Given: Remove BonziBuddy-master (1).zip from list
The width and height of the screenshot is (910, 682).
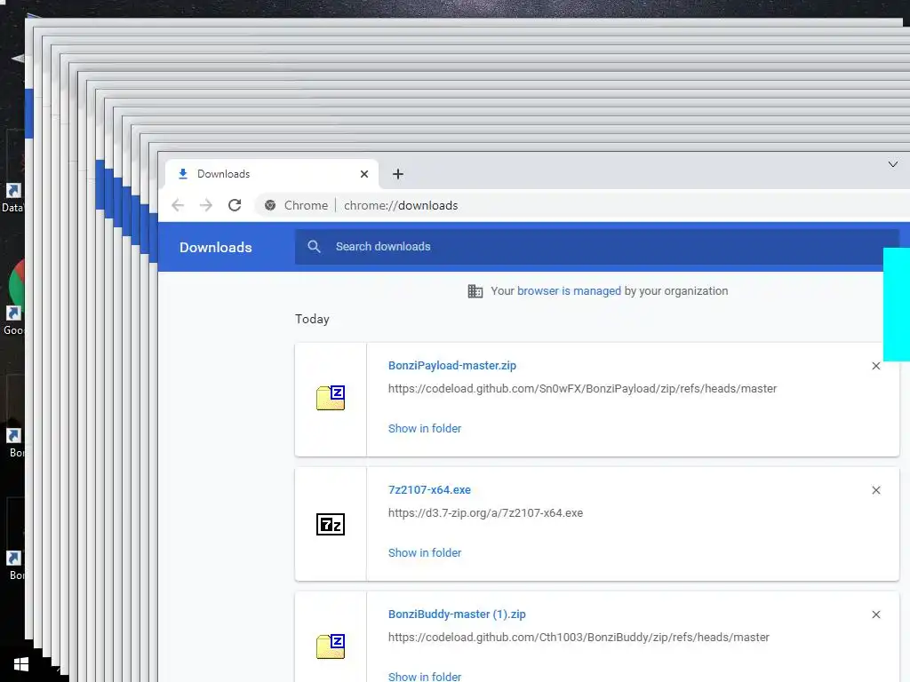Looking at the screenshot, I should point(875,615).
